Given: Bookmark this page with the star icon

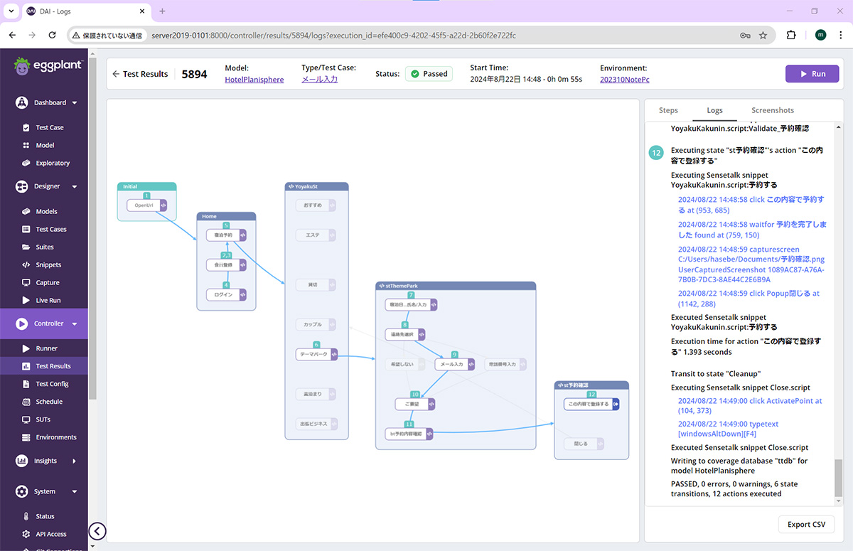Looking at the screenshot, I should pos(763,35).
